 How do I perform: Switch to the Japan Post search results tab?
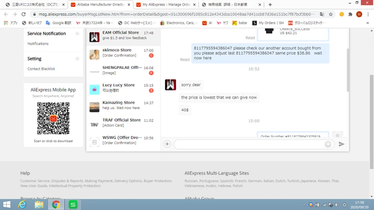231,4
